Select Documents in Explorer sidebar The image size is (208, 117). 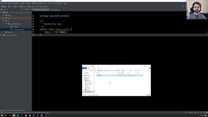(x=88, y=82)
